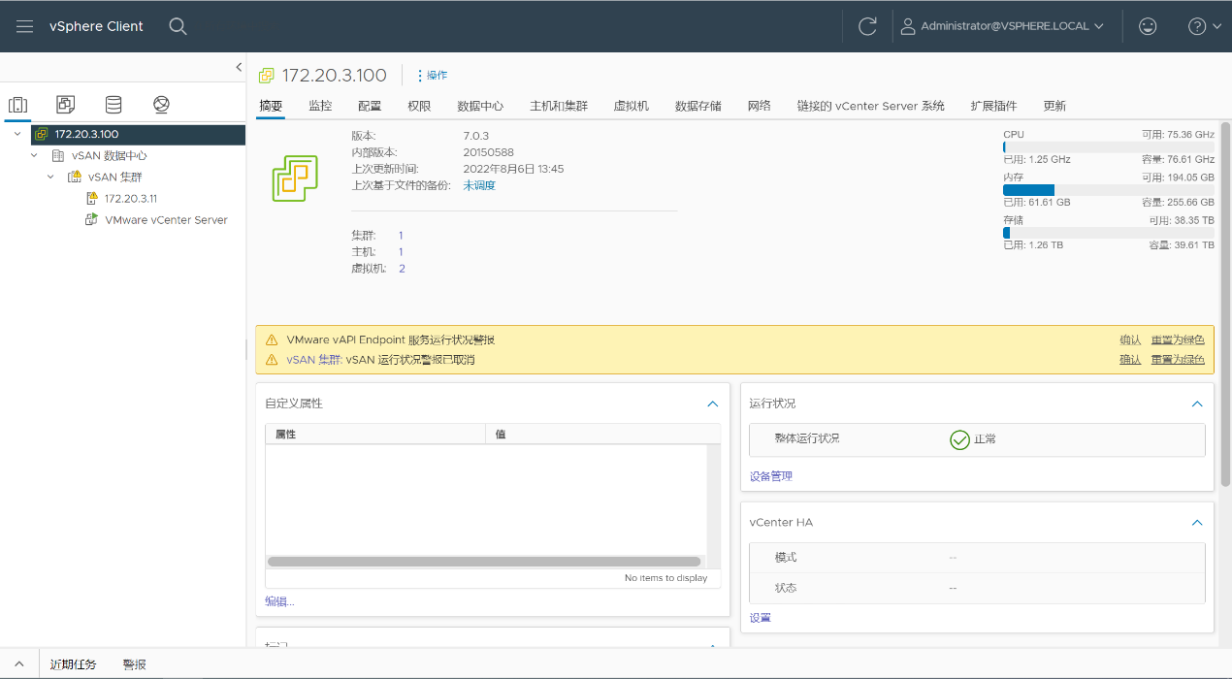Image resolution: width=1232 pixels, height=679 pixels.
Task: Collapse the vSAN 数据中心 tree node
Action: pos(34,155)
